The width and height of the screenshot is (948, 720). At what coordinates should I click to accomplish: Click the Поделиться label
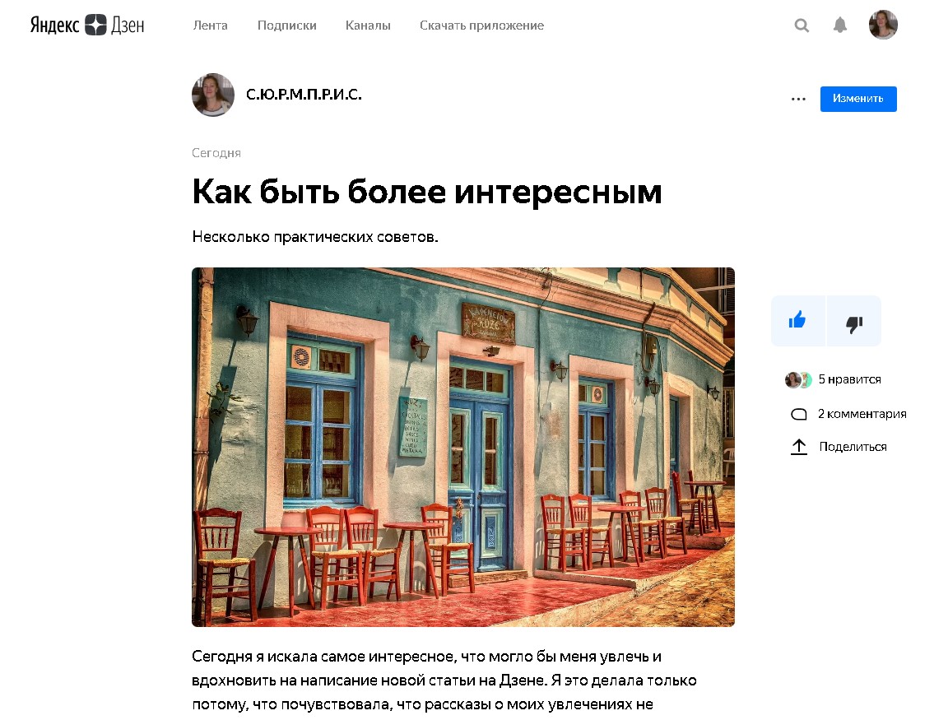point(853,447)
